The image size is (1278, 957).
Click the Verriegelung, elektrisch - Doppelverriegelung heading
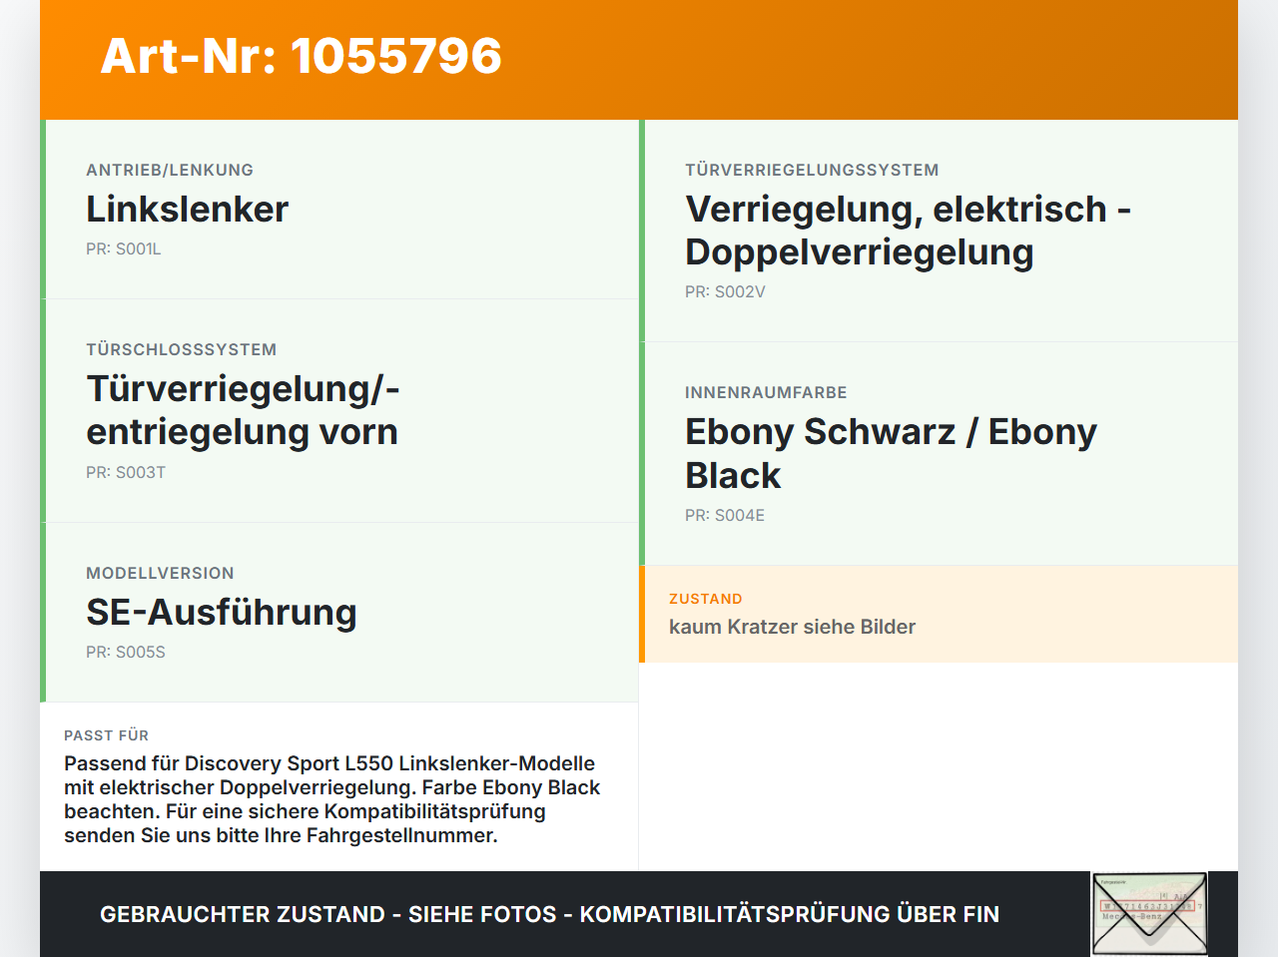908,231
